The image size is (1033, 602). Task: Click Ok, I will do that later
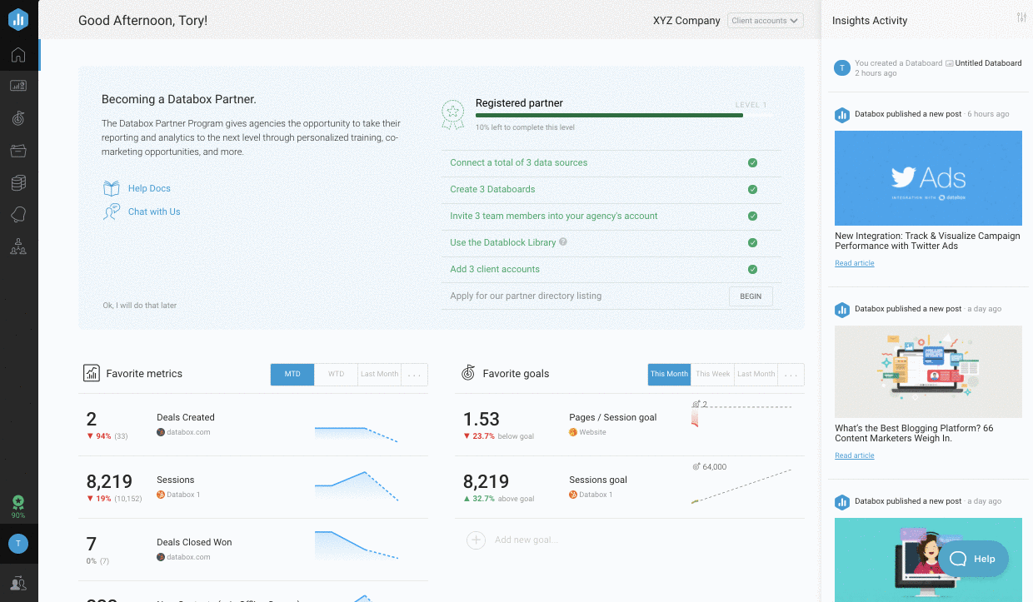[139, 306]
